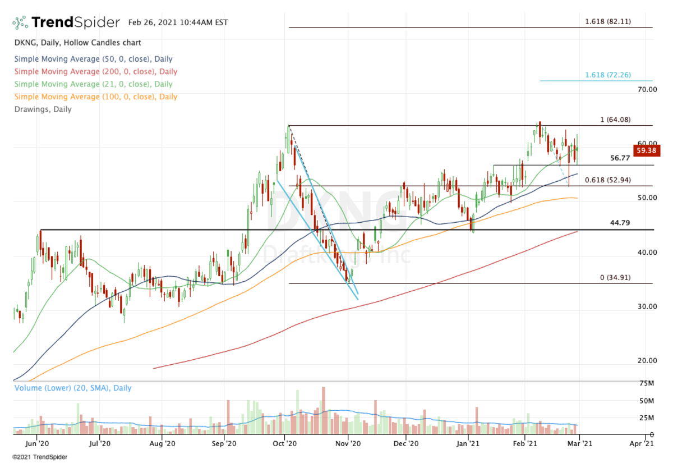The width and height of the screenshot is (673, 463).
Task: Click the 44.79 horizontal support level label
Action: (620, 223)
